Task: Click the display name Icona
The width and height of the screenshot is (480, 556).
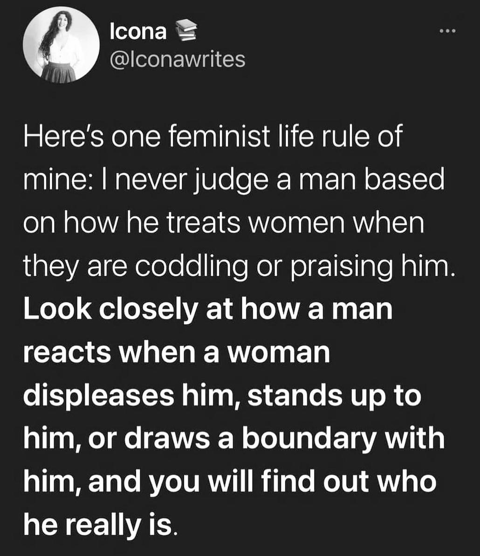Action: point(138,32)
